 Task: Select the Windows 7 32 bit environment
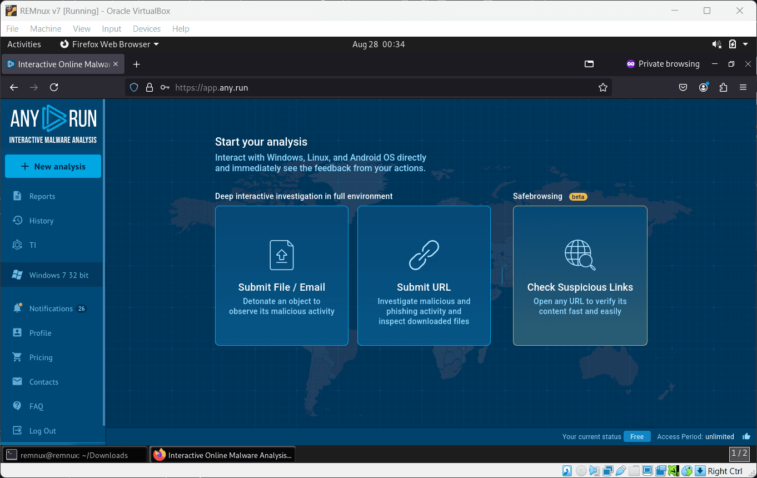pos(52,275)
